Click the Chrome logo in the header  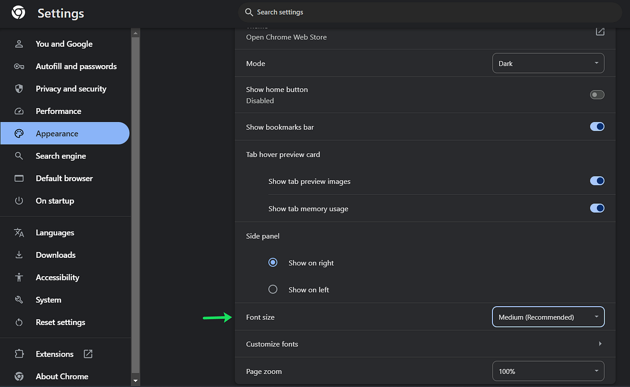[18, 12]
